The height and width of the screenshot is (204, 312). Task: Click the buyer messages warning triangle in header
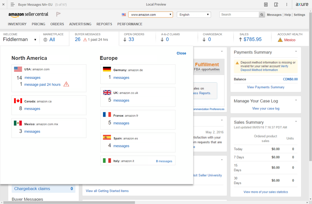[x=85, y=40]
